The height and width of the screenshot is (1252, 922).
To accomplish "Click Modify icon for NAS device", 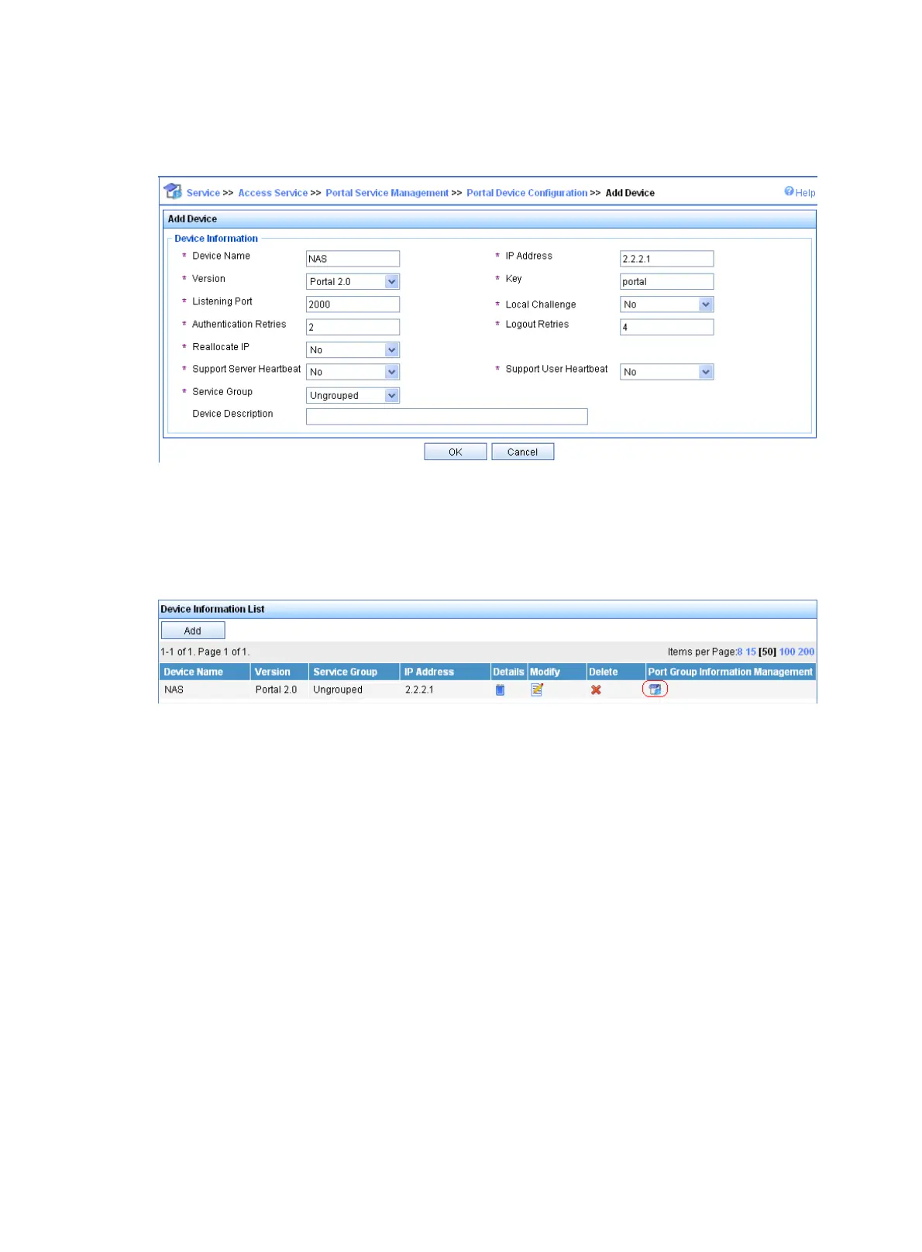I will pos(537,690).
